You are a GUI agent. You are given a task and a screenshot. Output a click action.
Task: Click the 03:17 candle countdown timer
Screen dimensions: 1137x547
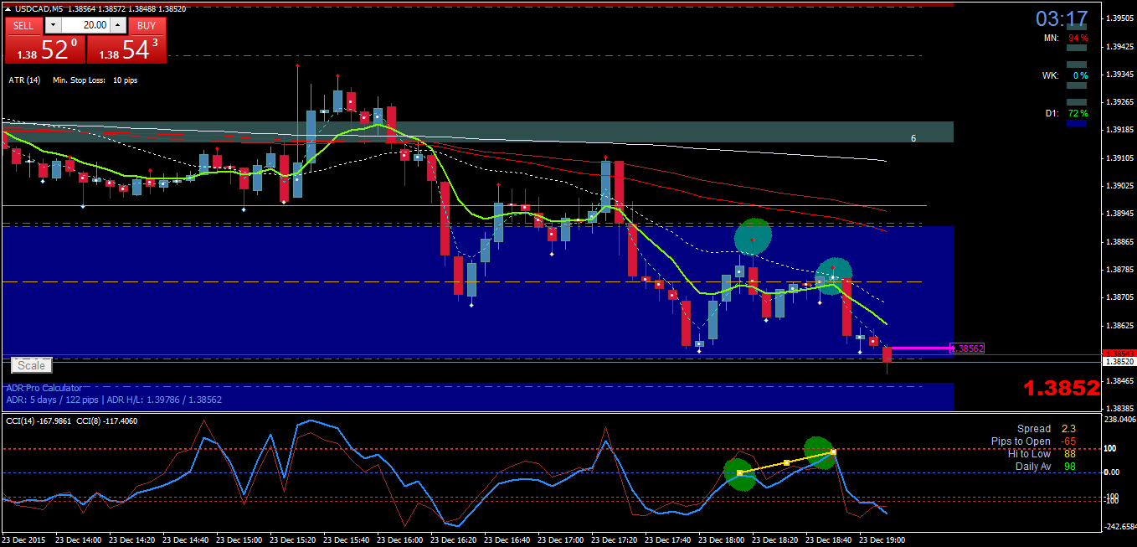[1062, 19]
